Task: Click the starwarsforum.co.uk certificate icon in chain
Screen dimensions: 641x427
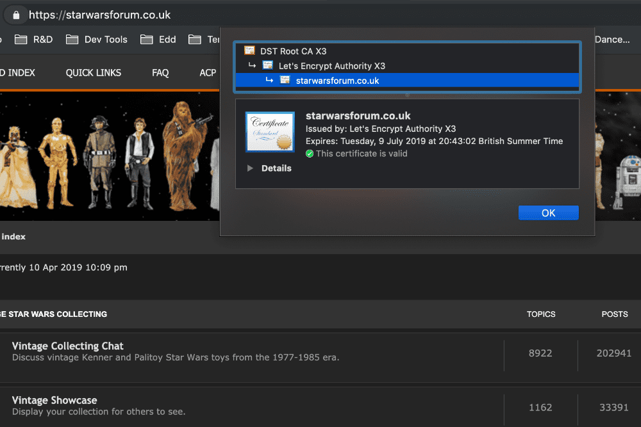Action: [285, 80]
